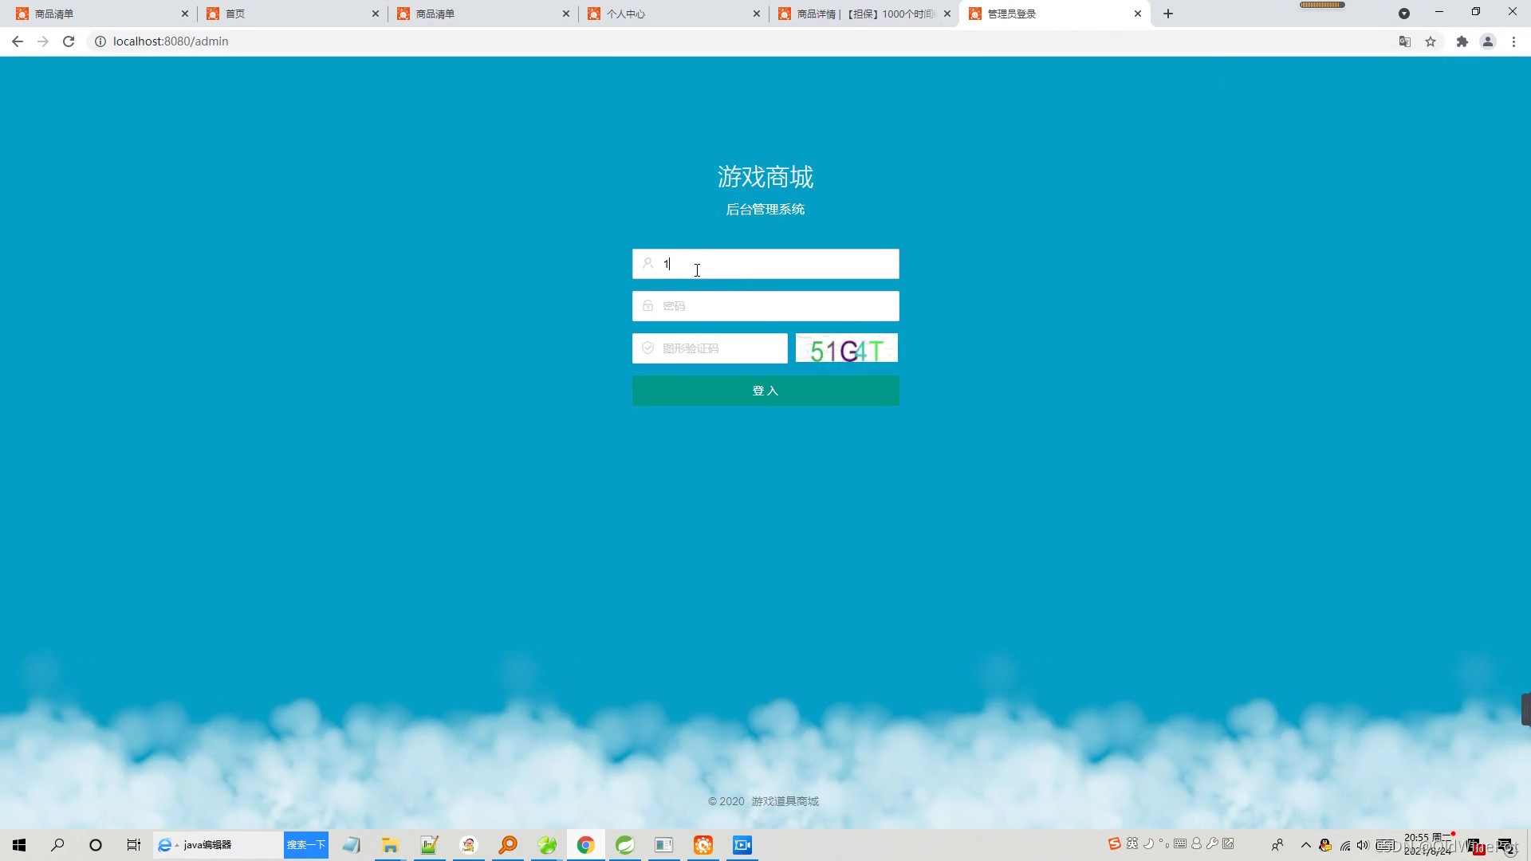Screen dimensions: 1531x861
Task: Open Chrome's three-dot menu
Action: (x=1513, y=41)
